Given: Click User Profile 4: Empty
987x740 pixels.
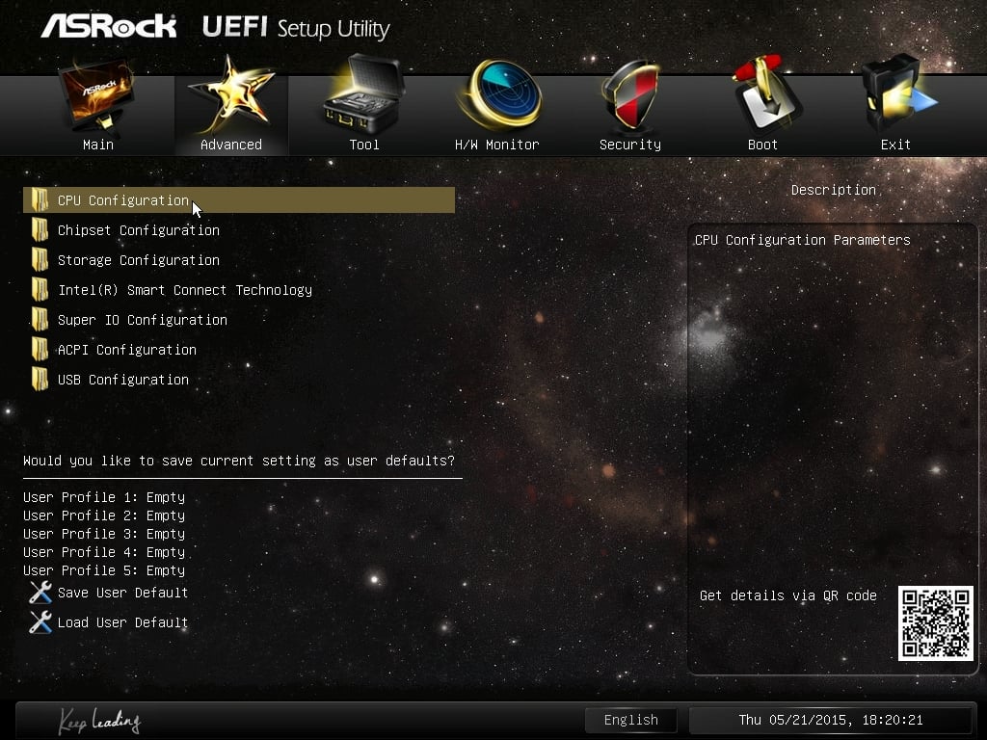Looking at the screenshot, I should coord(104,552).
